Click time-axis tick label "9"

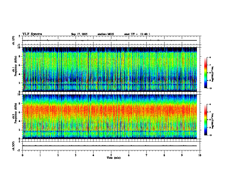point(182,155)
